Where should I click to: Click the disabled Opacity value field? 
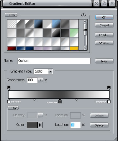pos(32,115)
